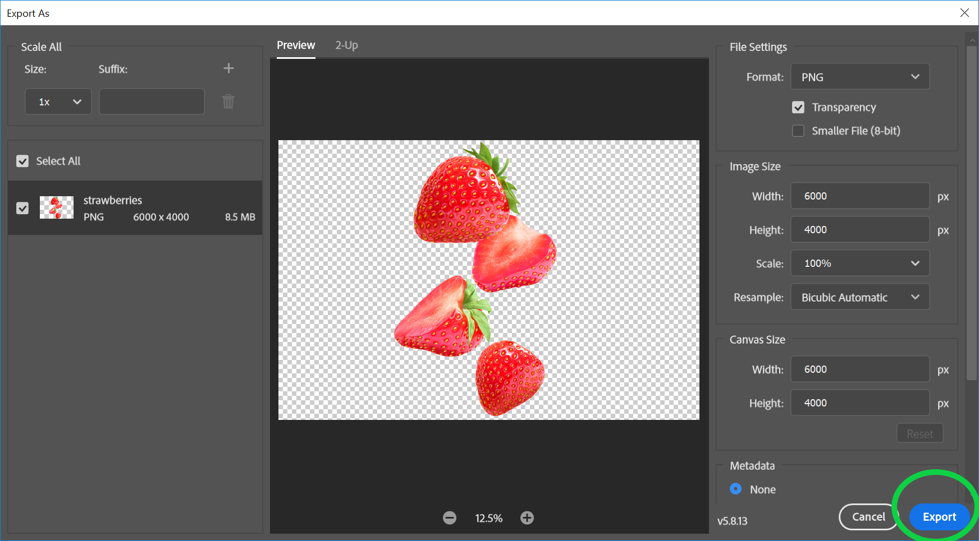
Task: Select the strawberries asset thumbnail
Action: click(56, 207)
